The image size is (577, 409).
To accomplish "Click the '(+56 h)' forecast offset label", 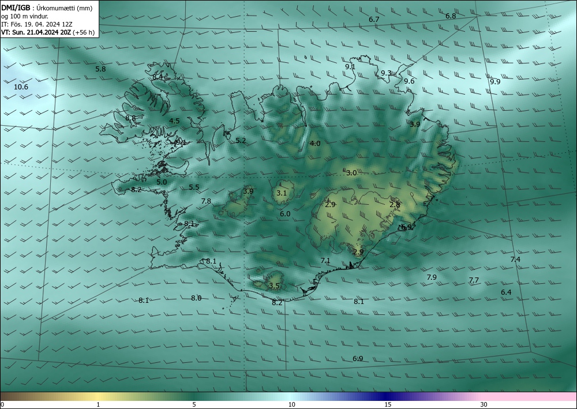I will coord(84,32).
